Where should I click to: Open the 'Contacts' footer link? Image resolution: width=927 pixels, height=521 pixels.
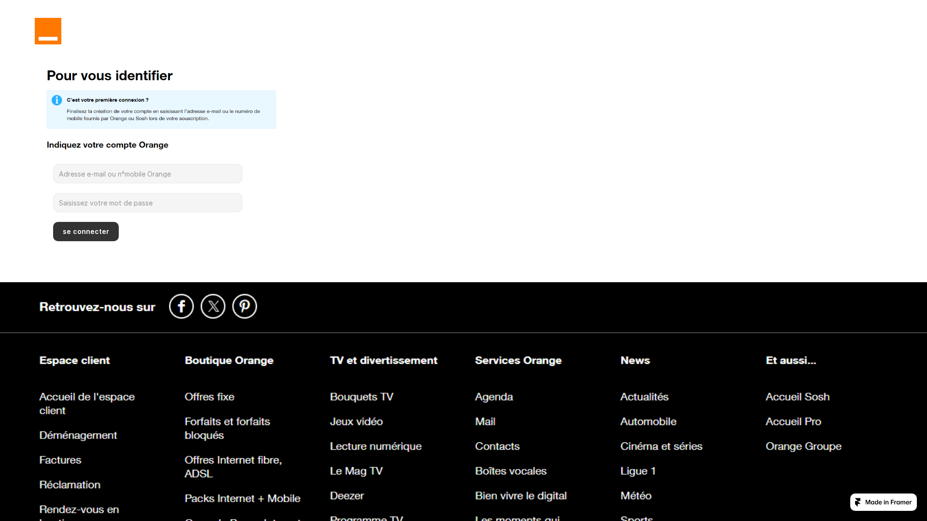497,446
